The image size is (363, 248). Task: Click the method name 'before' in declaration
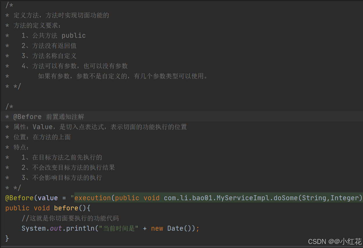coord(66,208)
